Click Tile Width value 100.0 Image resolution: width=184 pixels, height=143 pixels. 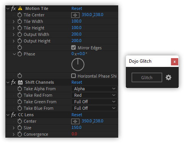[77, 21]
